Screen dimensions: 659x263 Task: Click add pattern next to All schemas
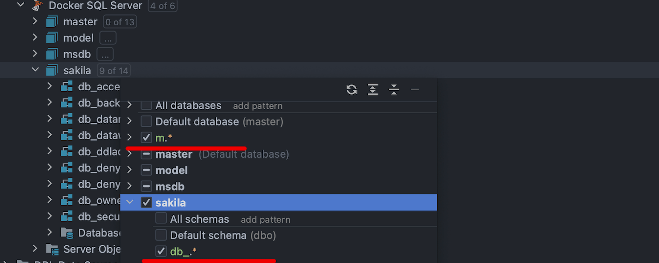click(265, 220)
